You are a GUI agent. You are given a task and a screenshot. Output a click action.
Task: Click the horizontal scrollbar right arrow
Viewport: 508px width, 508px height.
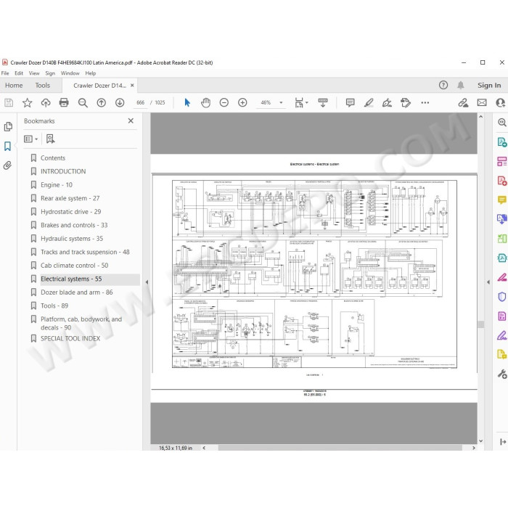474,448
